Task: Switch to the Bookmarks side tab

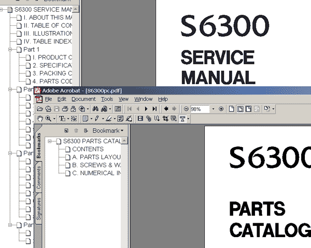Action: point(38,146)
